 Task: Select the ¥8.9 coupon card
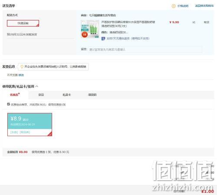tap(30, 125)
